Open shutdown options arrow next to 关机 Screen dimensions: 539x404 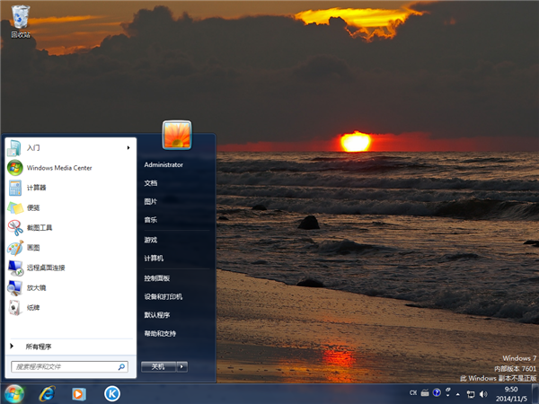pos(181,366)
